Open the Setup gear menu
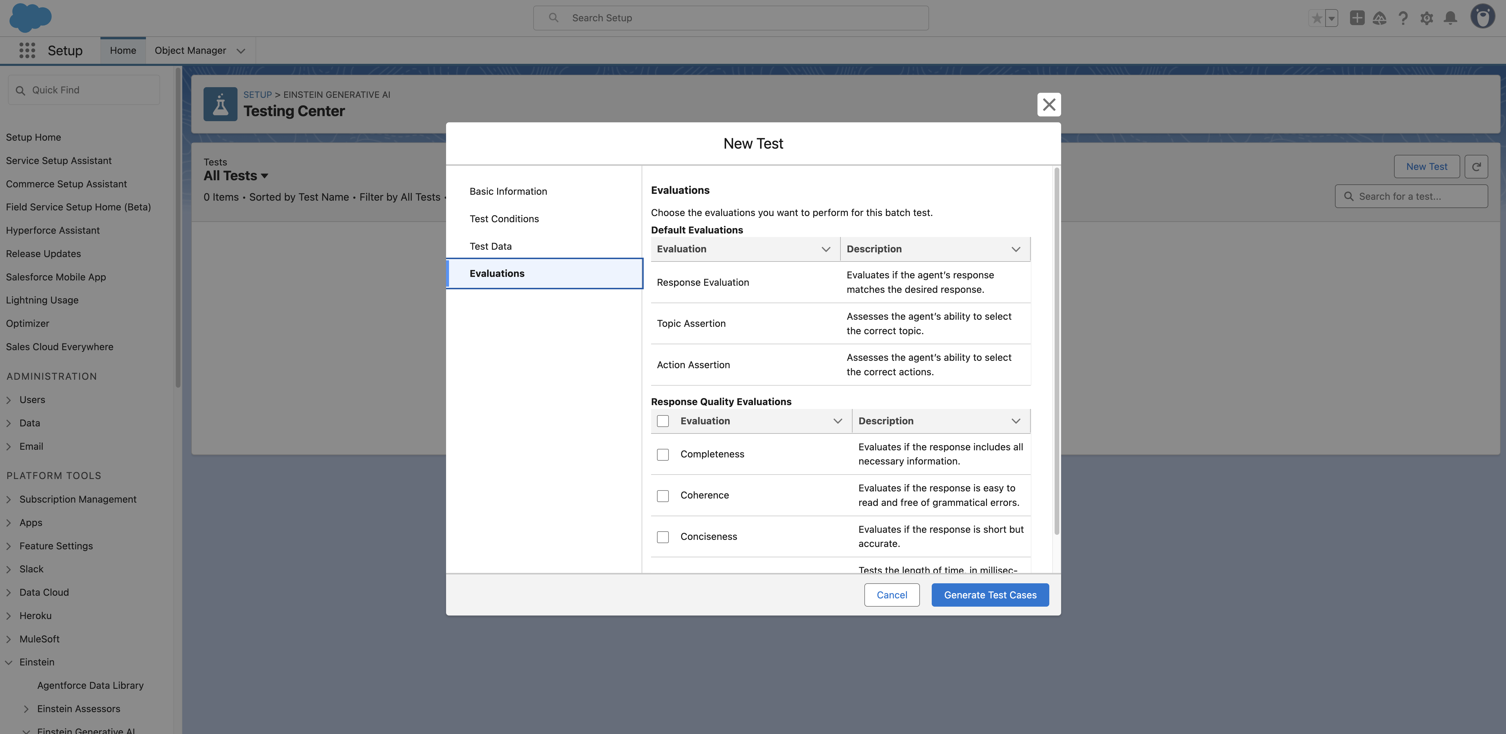This screenshot has height=734, width=1506. point(1427,18)
